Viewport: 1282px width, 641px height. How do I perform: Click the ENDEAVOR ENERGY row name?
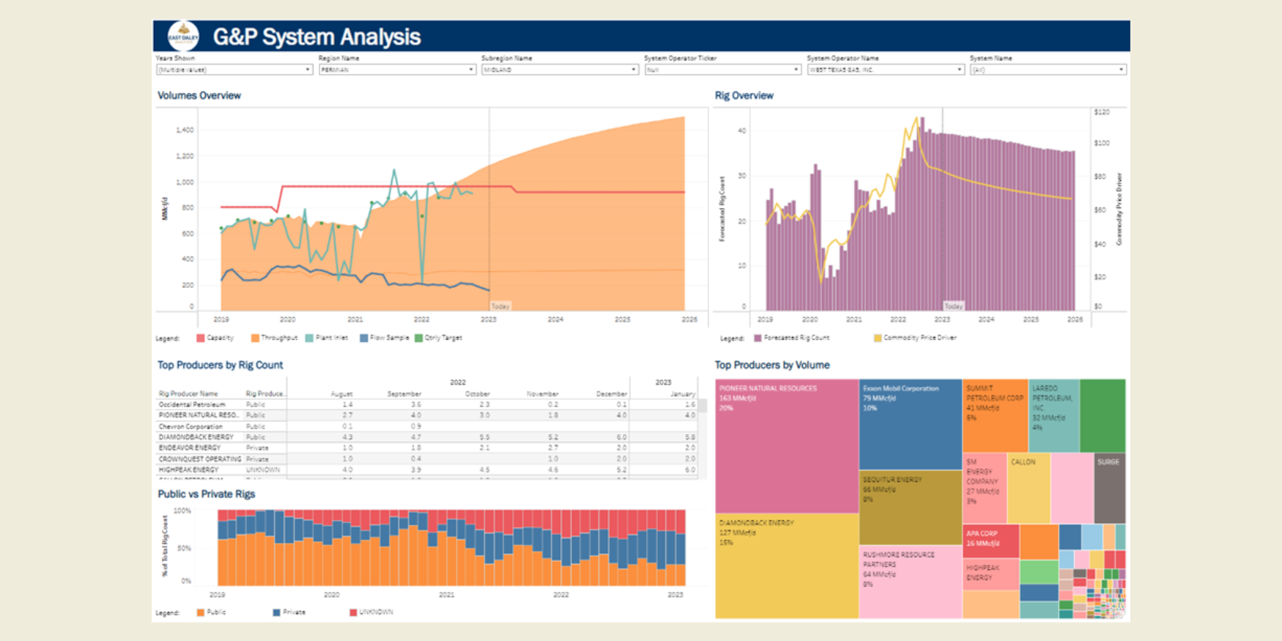189,448
